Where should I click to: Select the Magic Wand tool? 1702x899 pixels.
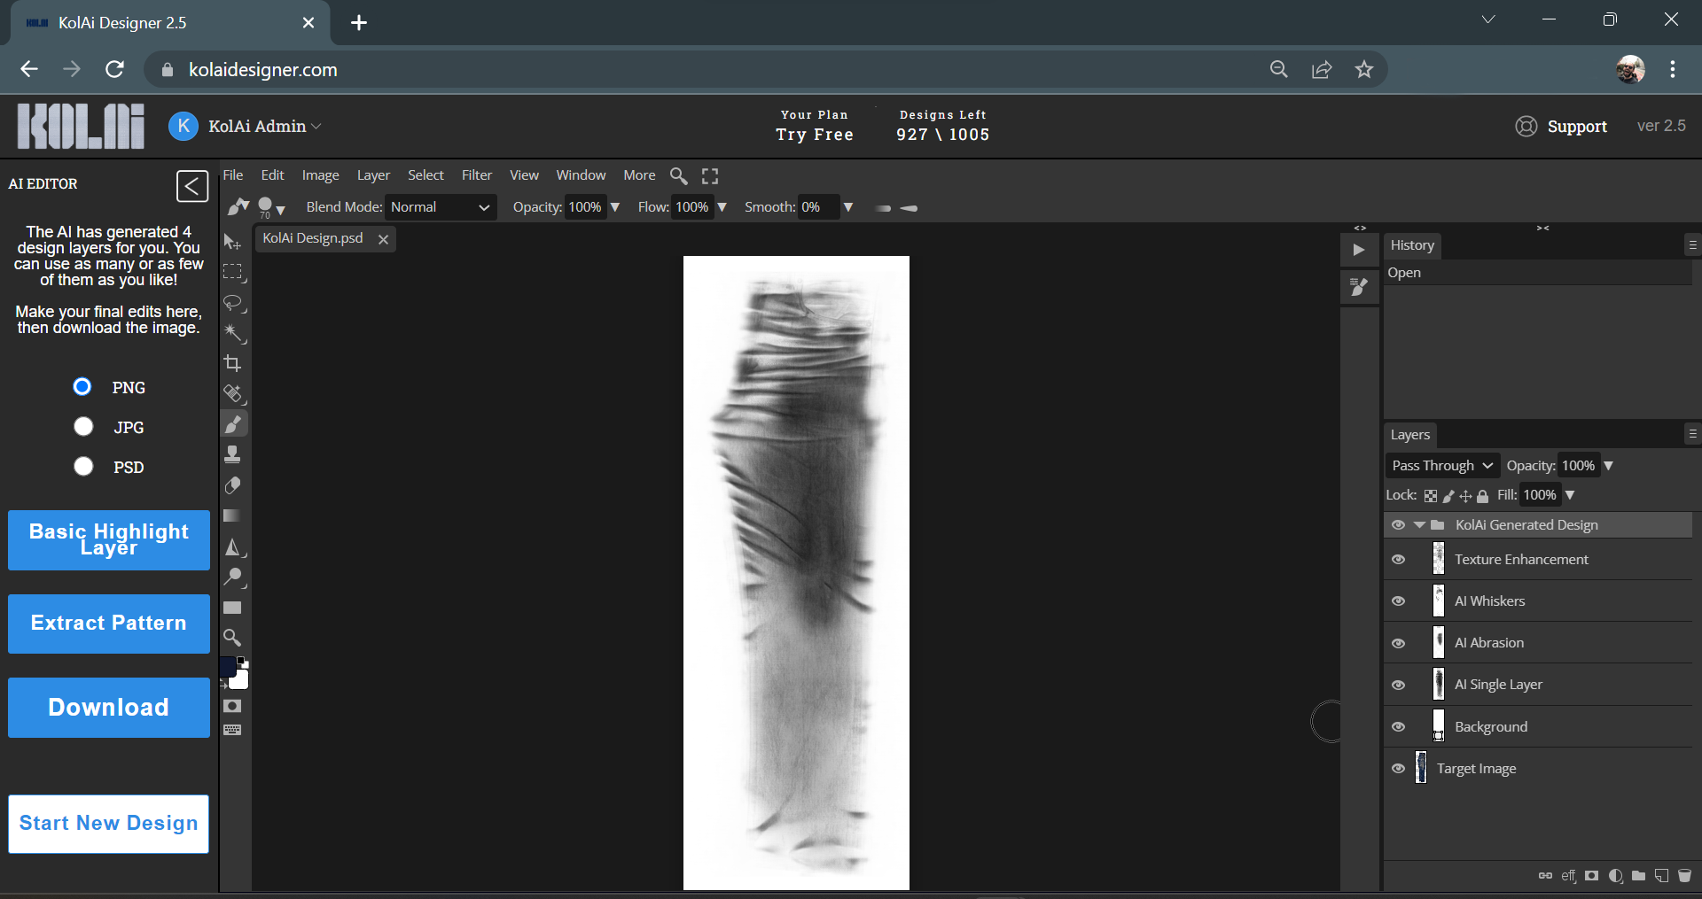(233, 333)
